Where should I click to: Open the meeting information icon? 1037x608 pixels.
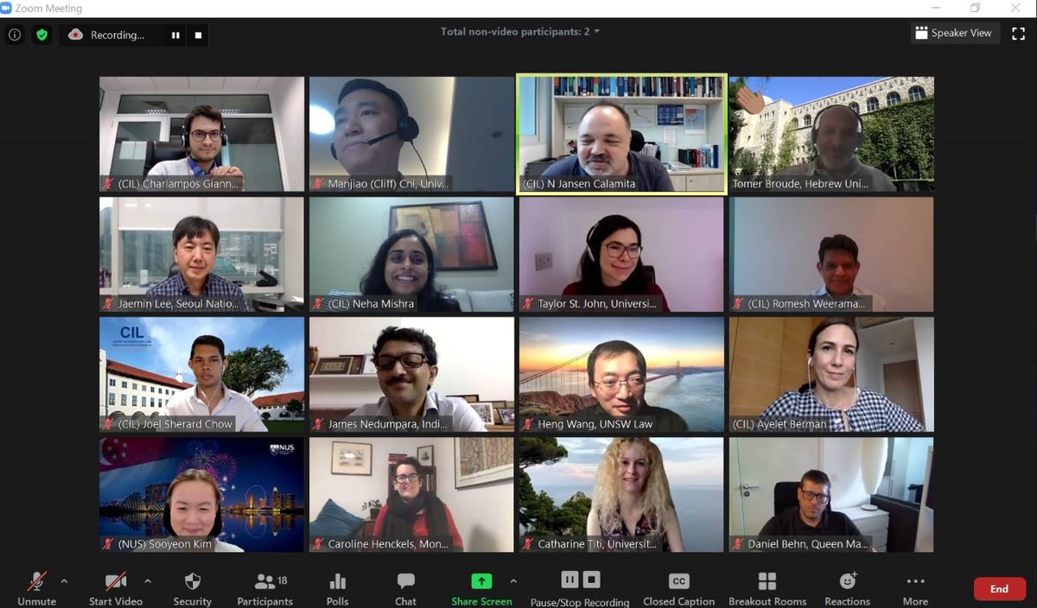tap(15, 35)
